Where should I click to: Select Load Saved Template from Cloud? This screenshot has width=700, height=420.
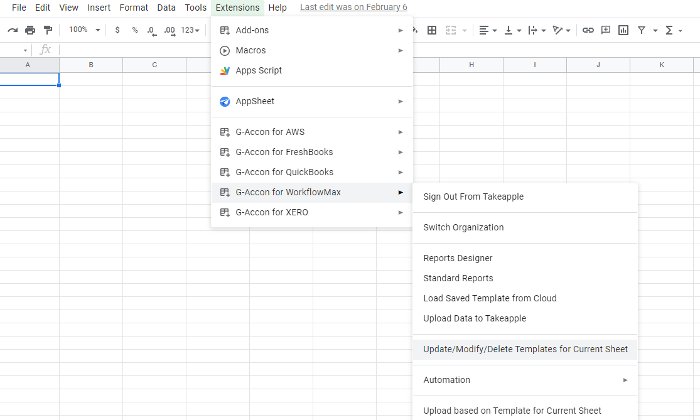tap(525, 299)
